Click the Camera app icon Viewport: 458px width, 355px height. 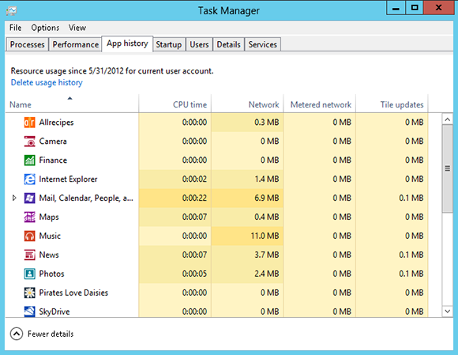coord(29,142)
